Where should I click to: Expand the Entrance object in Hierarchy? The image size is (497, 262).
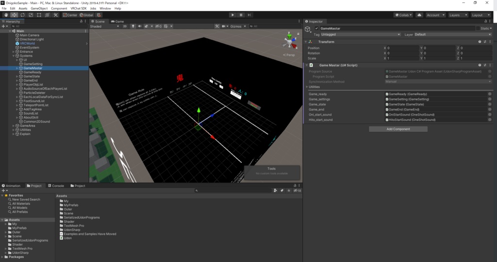pos(13,51)
